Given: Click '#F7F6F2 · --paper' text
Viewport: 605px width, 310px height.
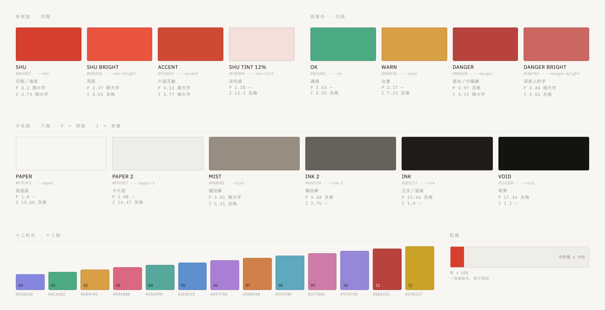Looking at the screenshot, I should point(35,183).
